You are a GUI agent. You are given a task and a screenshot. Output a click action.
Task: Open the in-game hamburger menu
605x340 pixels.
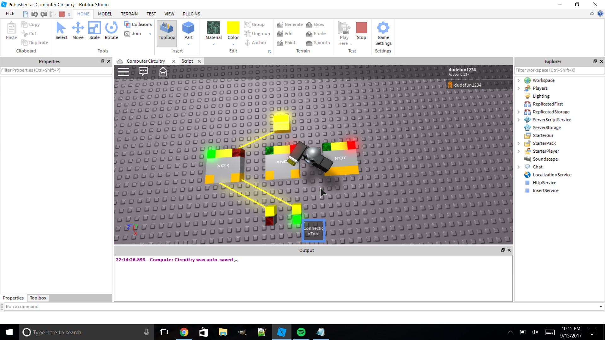tap(124, 72)
